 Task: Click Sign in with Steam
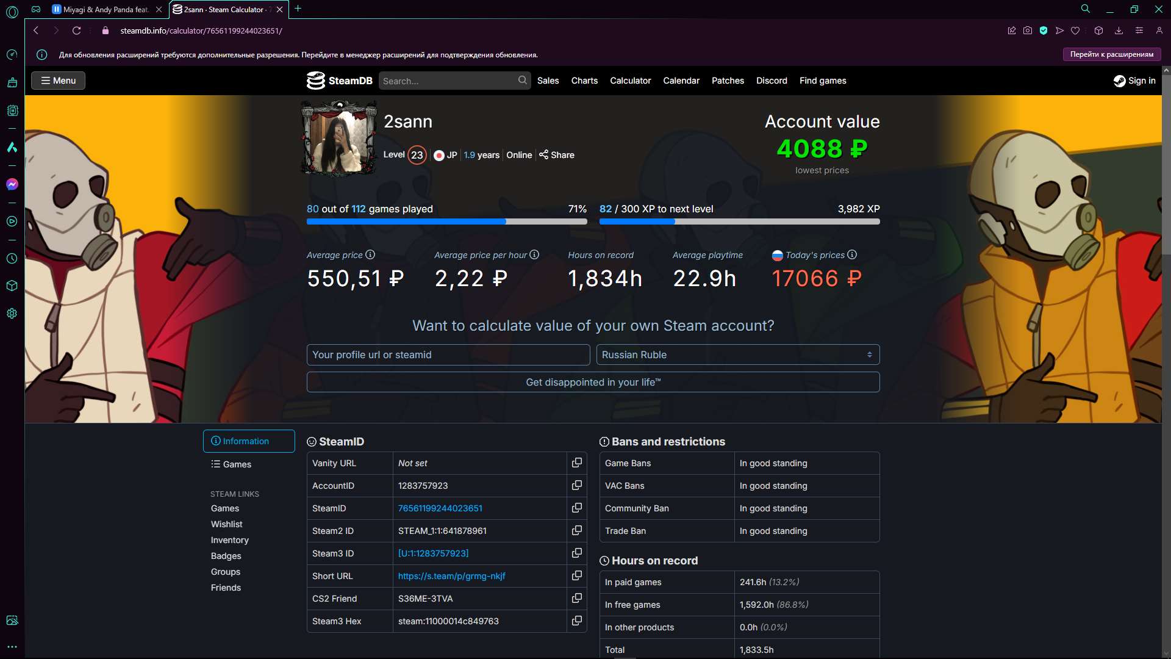coord(1134,81)
